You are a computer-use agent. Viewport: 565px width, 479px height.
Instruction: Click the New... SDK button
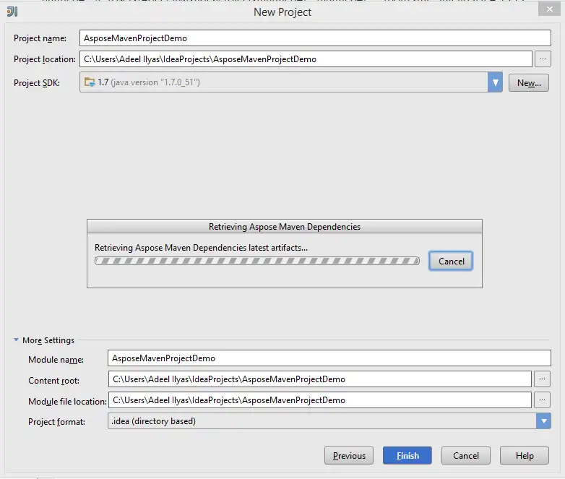529,83
